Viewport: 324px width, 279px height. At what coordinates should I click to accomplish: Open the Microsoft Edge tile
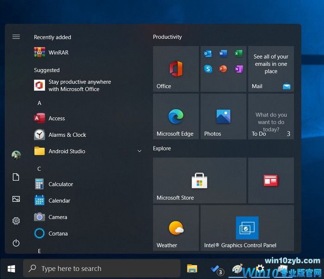coord(176,116)
